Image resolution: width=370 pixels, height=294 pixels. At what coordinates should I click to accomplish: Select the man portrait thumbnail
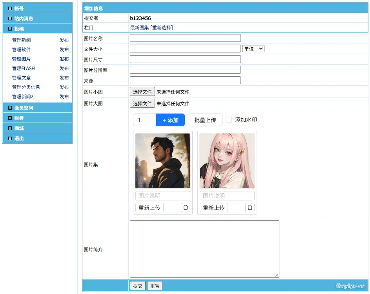coord(163,161)
